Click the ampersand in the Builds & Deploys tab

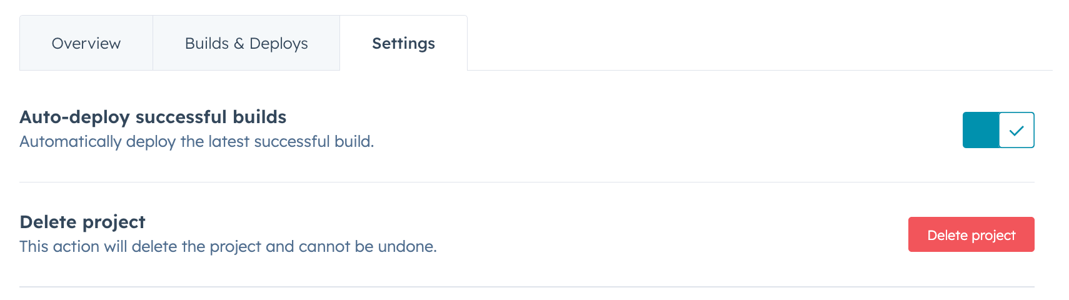point(239,44)
